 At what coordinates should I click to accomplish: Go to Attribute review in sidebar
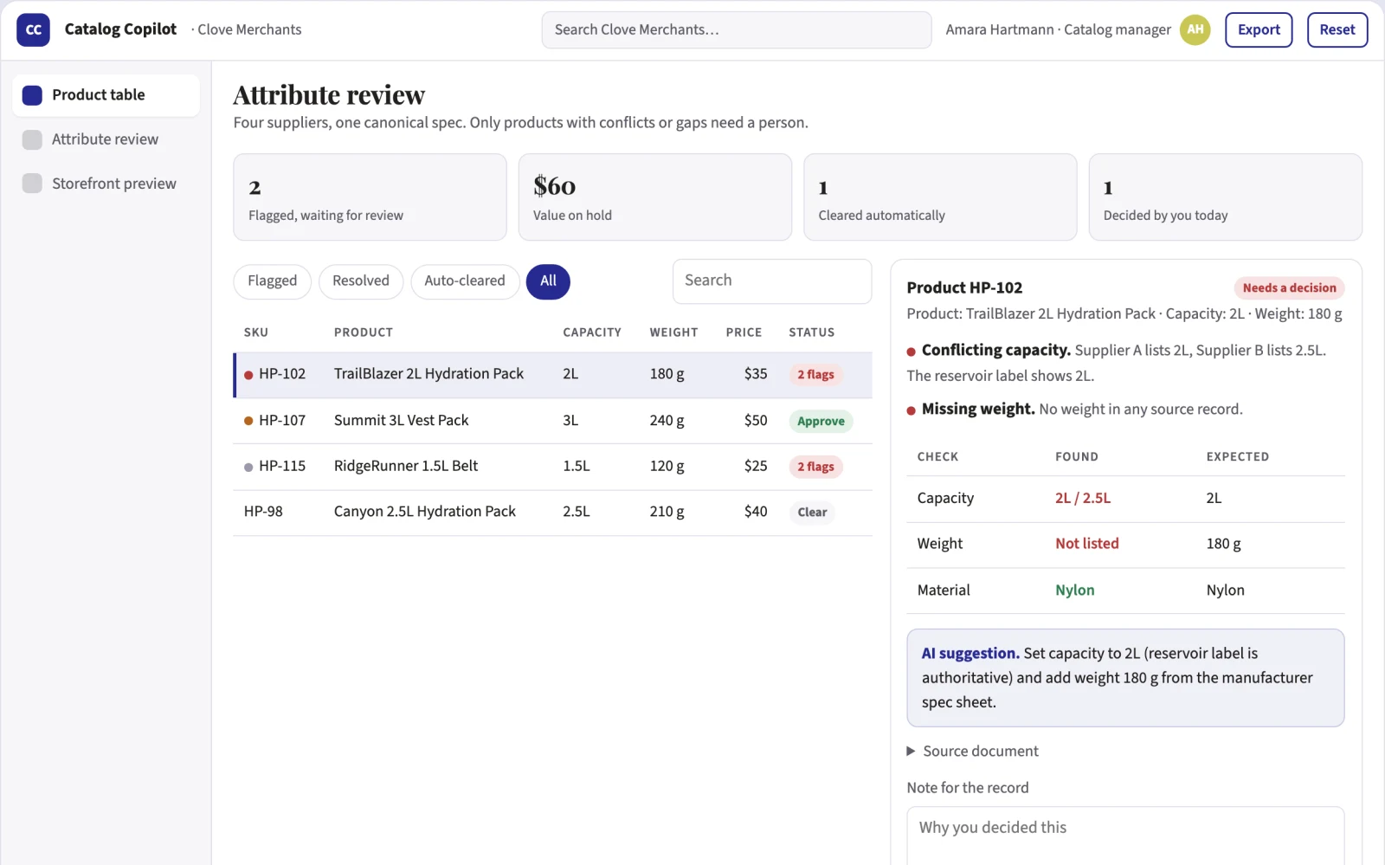click(x=106, y=139)
